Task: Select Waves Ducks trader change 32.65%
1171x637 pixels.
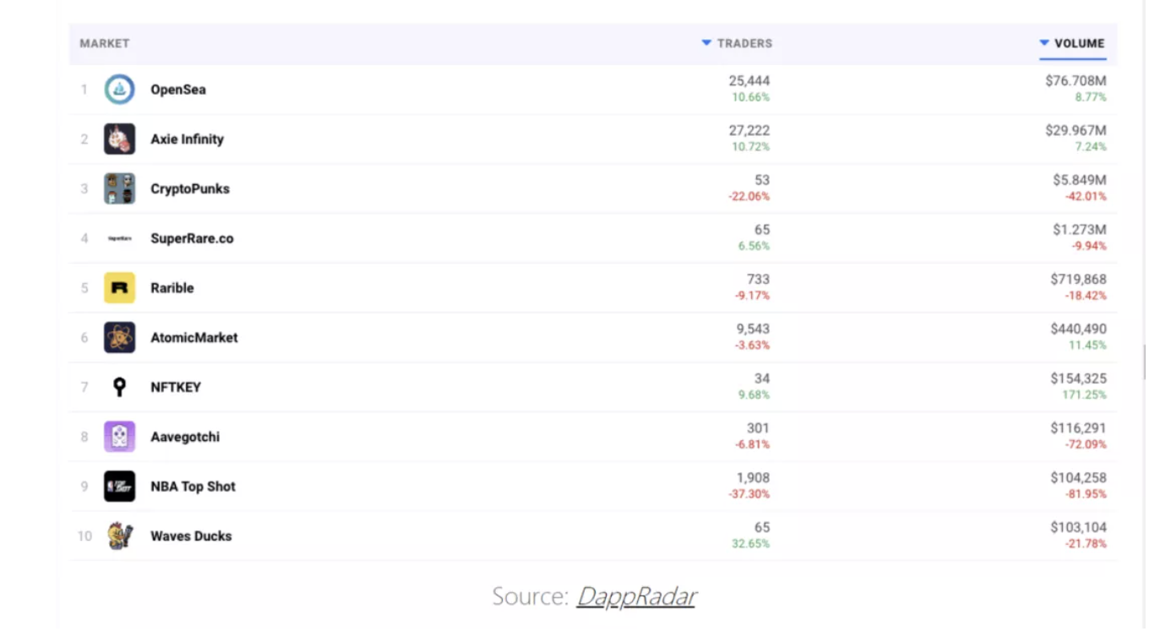Action: coord(751,544)
